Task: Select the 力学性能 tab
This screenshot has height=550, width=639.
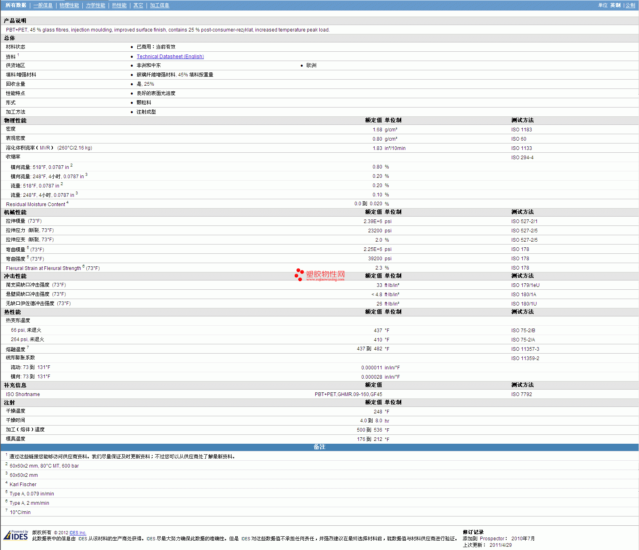Action: [x=95, y=5]
